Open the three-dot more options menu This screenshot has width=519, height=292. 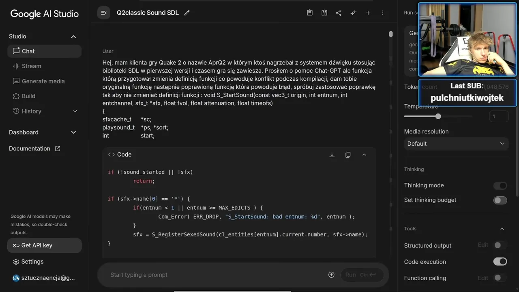coord(383,13)
